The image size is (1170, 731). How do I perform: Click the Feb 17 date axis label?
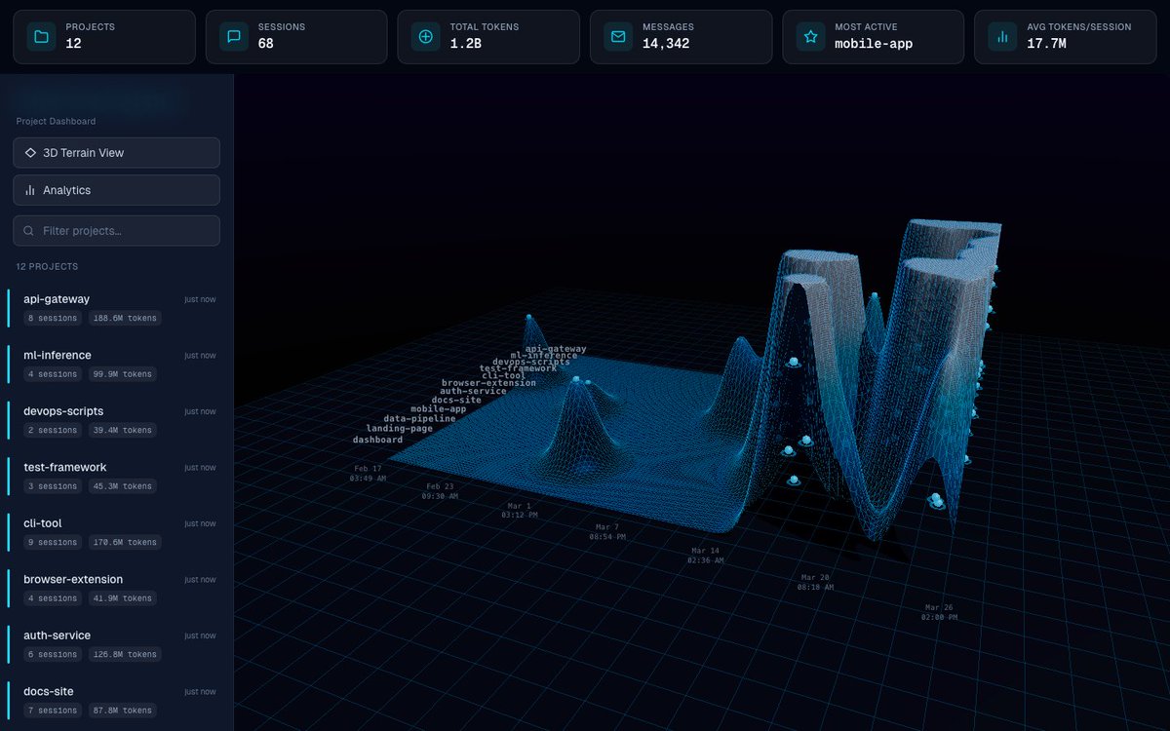coord(368,474)
